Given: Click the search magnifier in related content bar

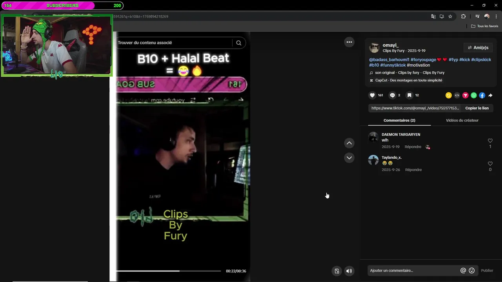Looking at the screenshot, I should (x=238, y=43).
